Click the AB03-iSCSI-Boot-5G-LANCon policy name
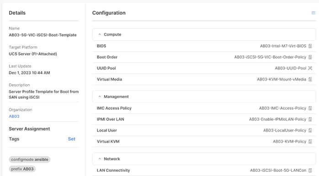Image resolution: width=319 pixels, height=176 pixels. (x=278, y=171)
